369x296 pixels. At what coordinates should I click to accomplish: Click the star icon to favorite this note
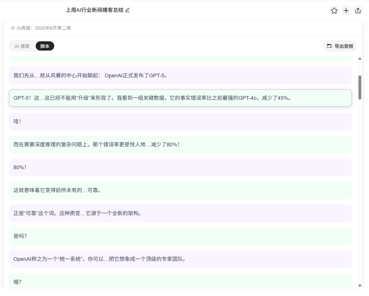[334, 11]
